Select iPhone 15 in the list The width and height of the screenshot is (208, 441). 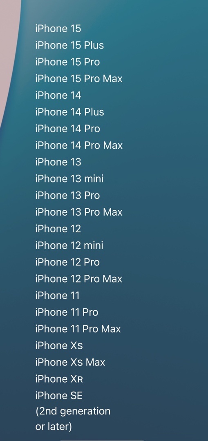(58, 29)
